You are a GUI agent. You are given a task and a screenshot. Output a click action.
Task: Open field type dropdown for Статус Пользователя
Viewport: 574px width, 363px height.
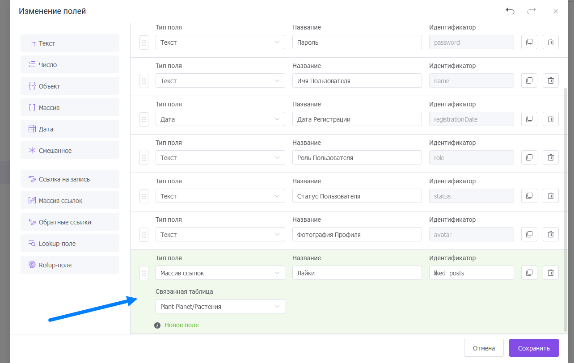[220, 196]
